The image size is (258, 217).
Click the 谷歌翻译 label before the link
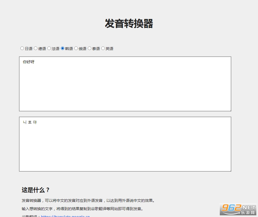(x=30, y=216)
